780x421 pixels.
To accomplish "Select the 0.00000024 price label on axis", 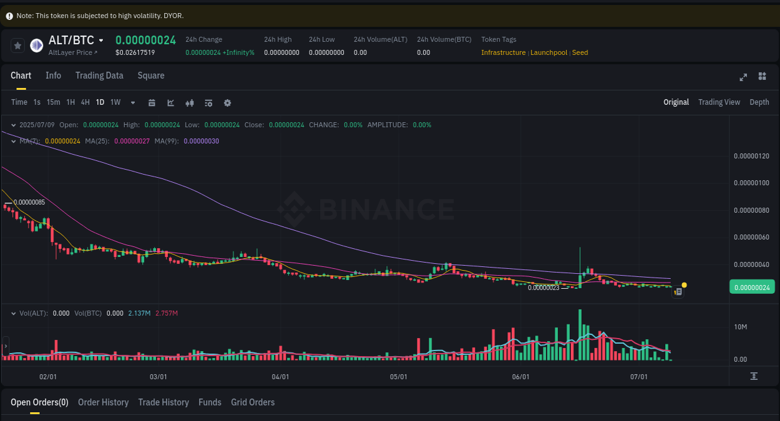I will click(x=751, y=287).
